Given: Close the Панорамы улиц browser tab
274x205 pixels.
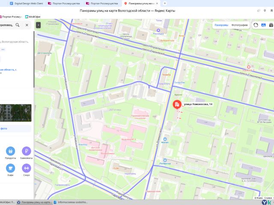Looking at the screenshot, I should click(157, 3).
